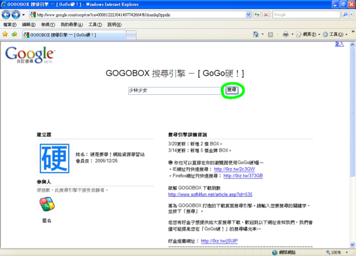Click the Google search box in the toolbar
The image size is (356, 256).
coord(306,15)
